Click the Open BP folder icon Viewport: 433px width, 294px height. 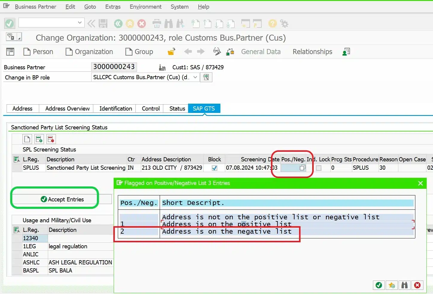(171, 52)
